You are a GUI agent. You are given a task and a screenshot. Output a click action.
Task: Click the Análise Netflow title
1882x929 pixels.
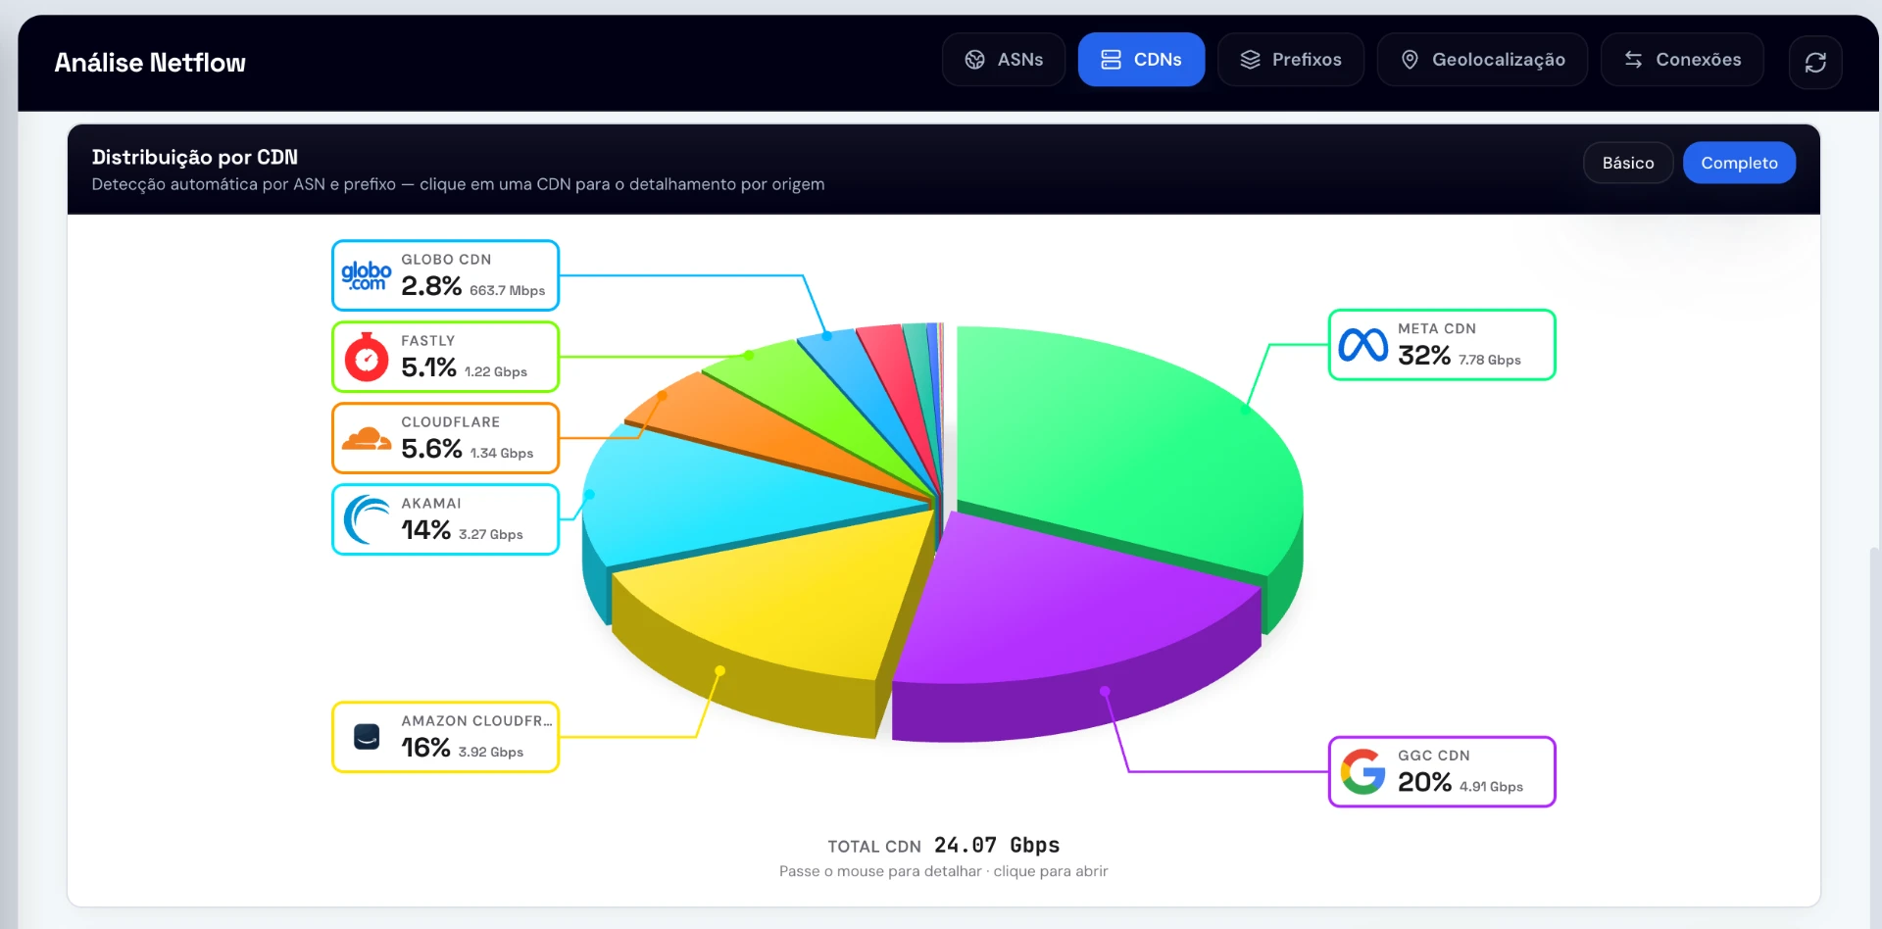click(x=150, y=63)
